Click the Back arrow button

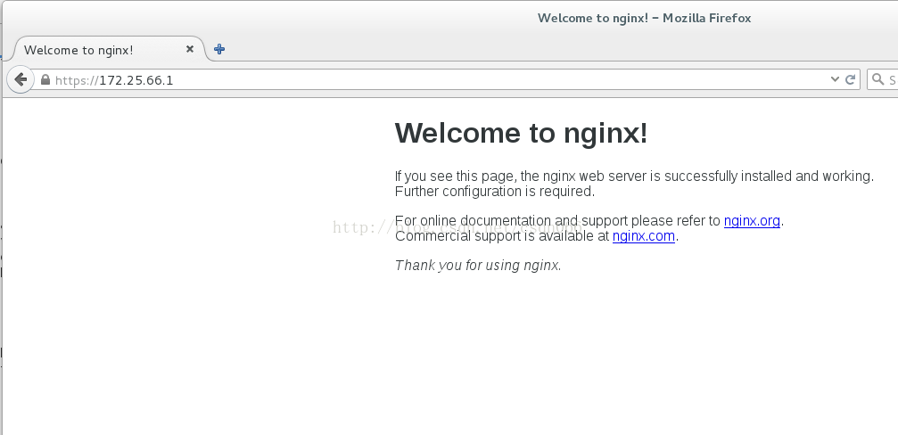click(x=20, y=79)
